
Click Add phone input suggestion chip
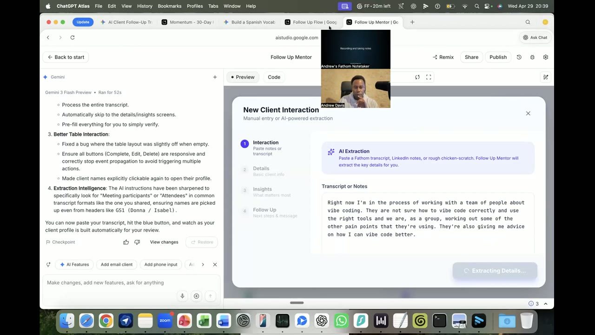pos(161,264)
